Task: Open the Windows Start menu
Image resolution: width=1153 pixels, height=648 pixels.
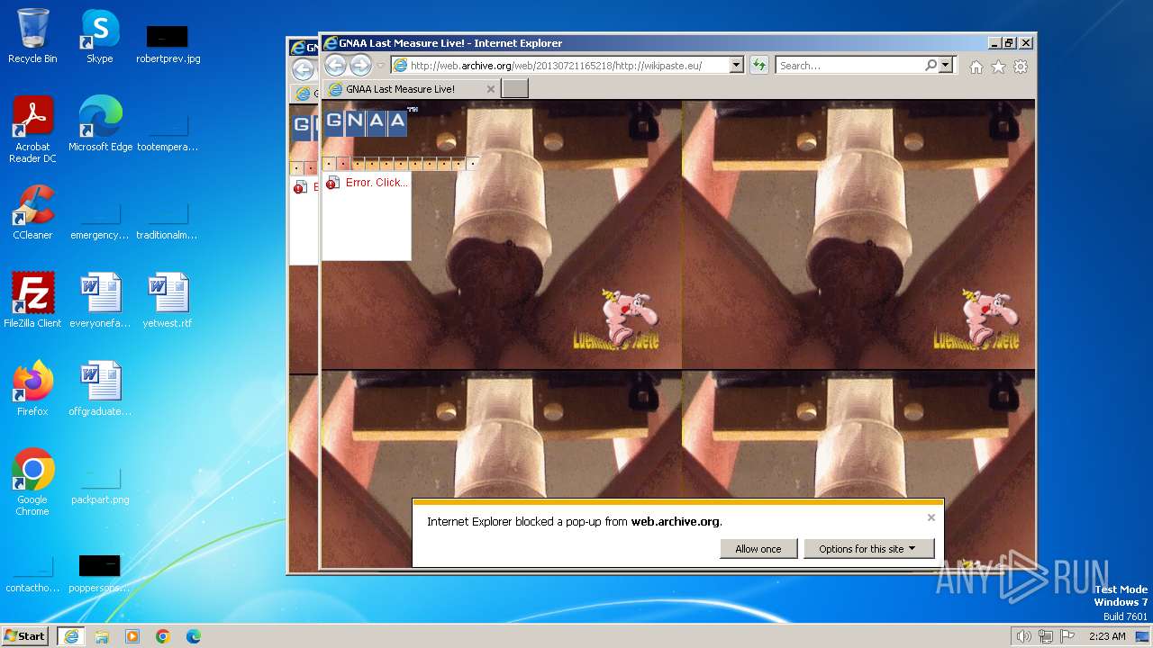Action: click(x=25, y=635)
